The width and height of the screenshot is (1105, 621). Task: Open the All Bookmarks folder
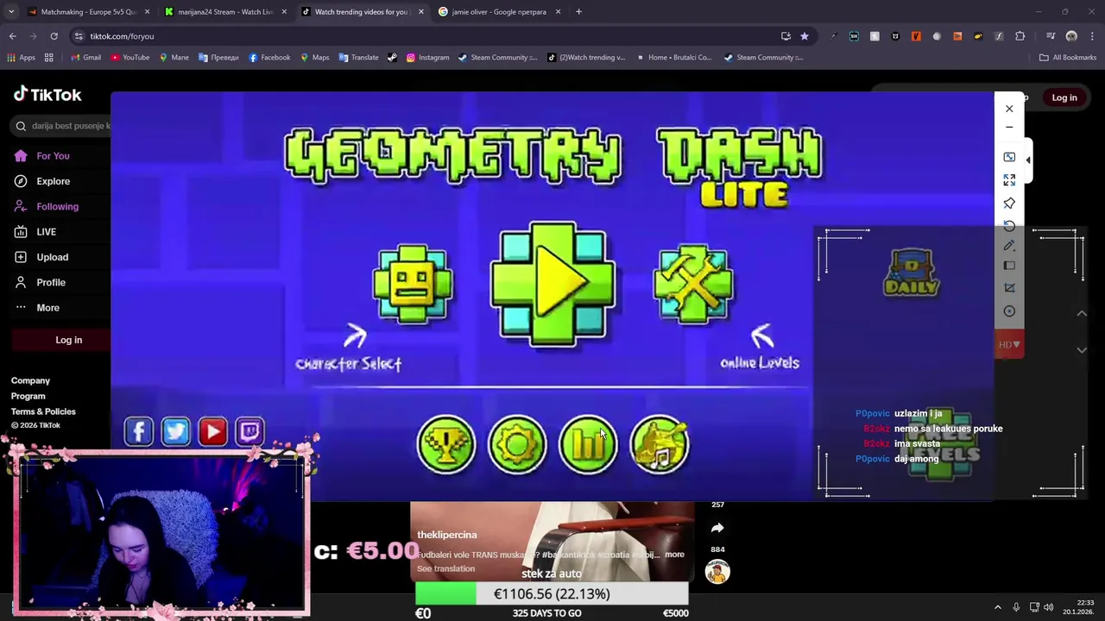click(1068, 58)
